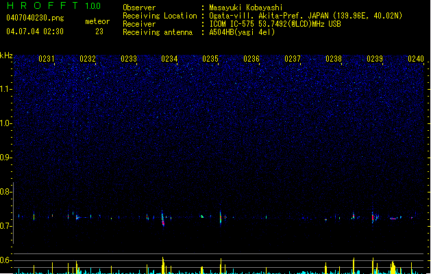Click the Observer label
Screen dimensions: 431x274
(x=139, y=8)
